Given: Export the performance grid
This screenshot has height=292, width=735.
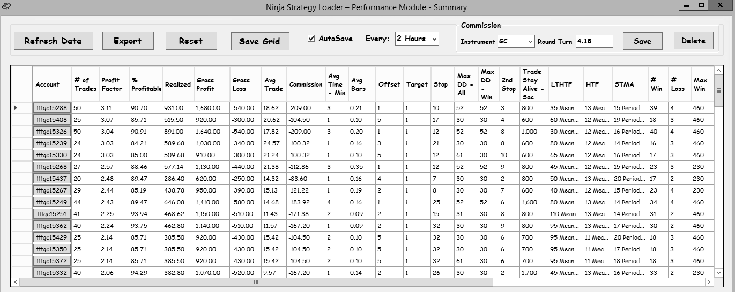Looking at the screenshot, I should pyautogui.click(x=128, y=41).
